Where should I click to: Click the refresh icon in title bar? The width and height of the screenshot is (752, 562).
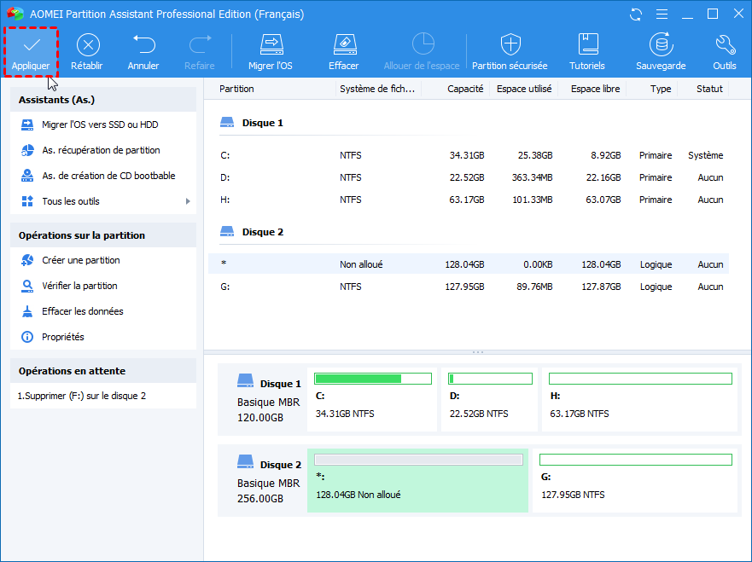click(635, 14)
